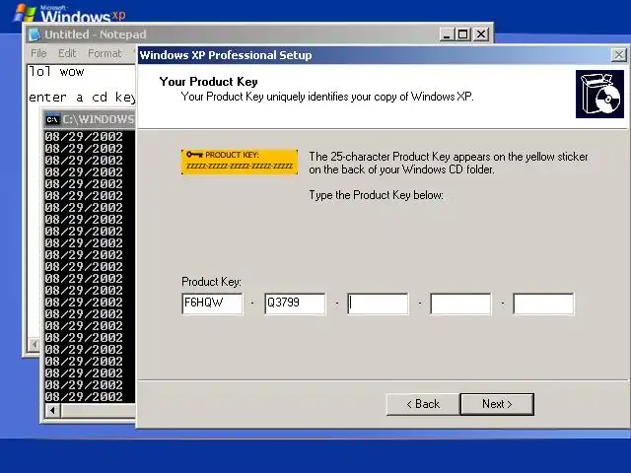Click the yellow PRODUCT KEY sticker image
This screenshot has width=631, height=473.
tap(240, 162)
